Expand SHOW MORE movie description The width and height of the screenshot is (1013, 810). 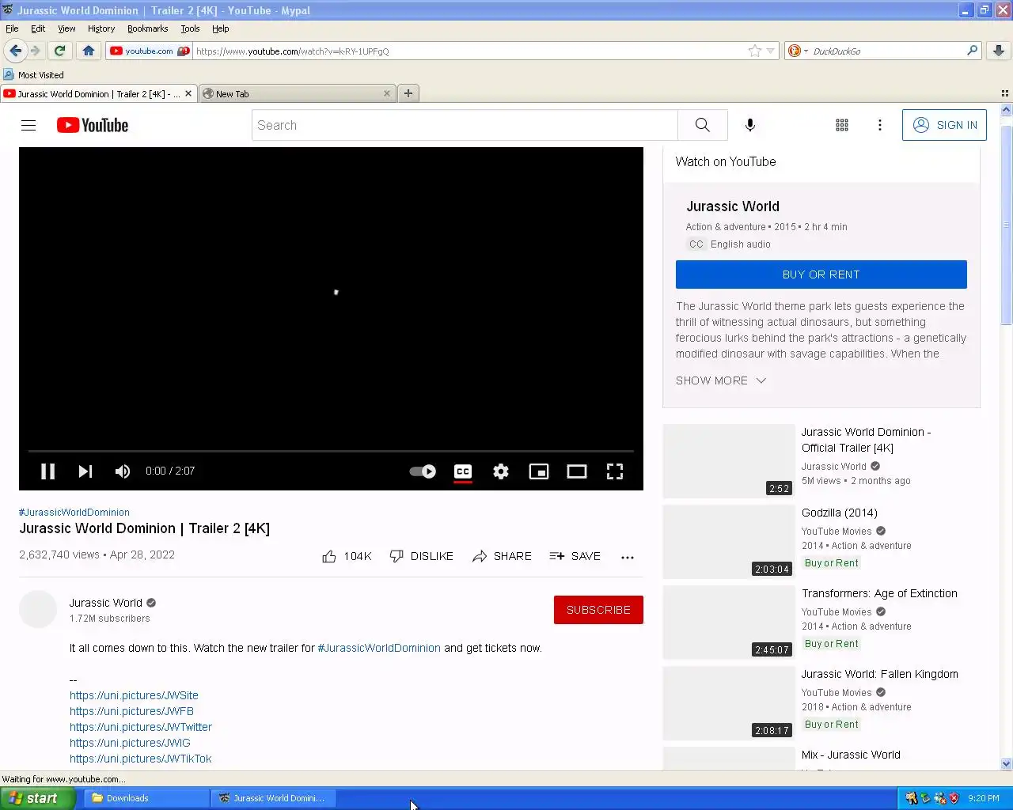pyautogui.click(x=721, y=380)
